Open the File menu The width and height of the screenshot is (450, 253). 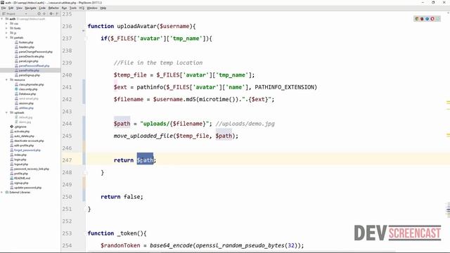[4, 8]
